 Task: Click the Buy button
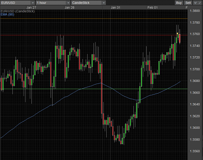[x=179, y=3]
